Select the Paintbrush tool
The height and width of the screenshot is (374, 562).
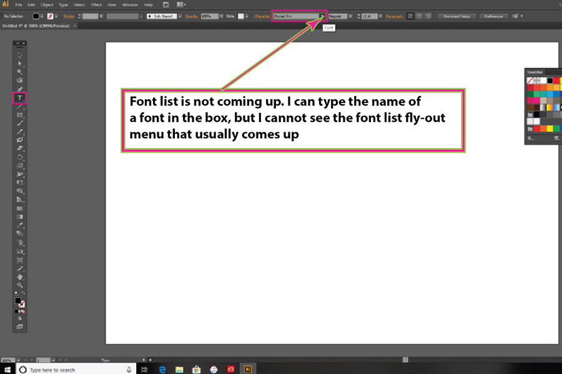coord(20,123)
